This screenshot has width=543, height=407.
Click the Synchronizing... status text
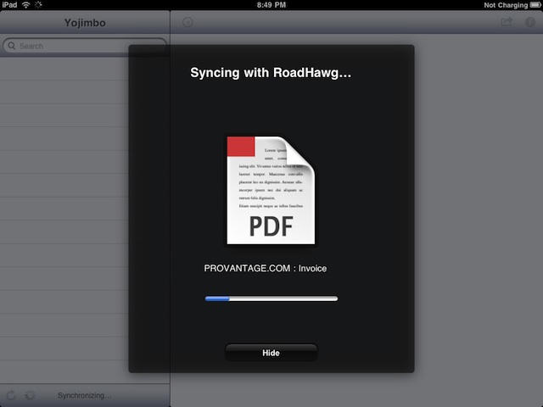point(84,395)
